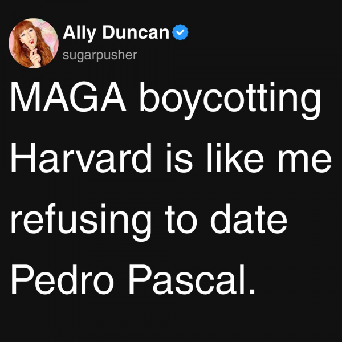
Task: Click the word date in the tweet
Action: tap(249, 218)
